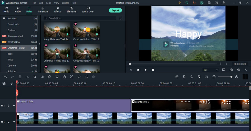Open the Color palette tool

click(50, 77)
